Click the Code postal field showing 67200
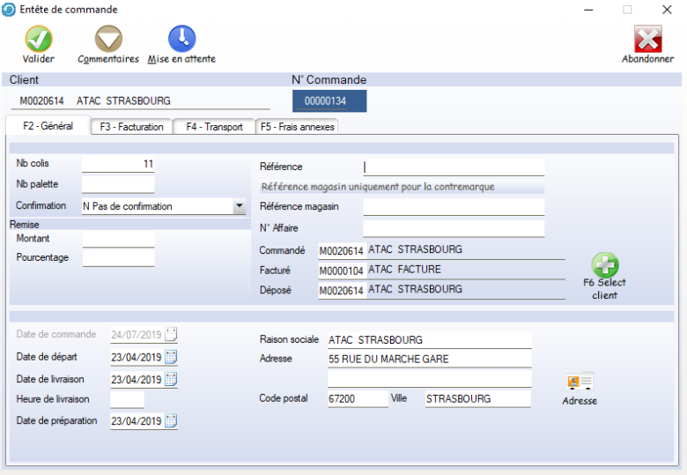 (x=356, y=398)
